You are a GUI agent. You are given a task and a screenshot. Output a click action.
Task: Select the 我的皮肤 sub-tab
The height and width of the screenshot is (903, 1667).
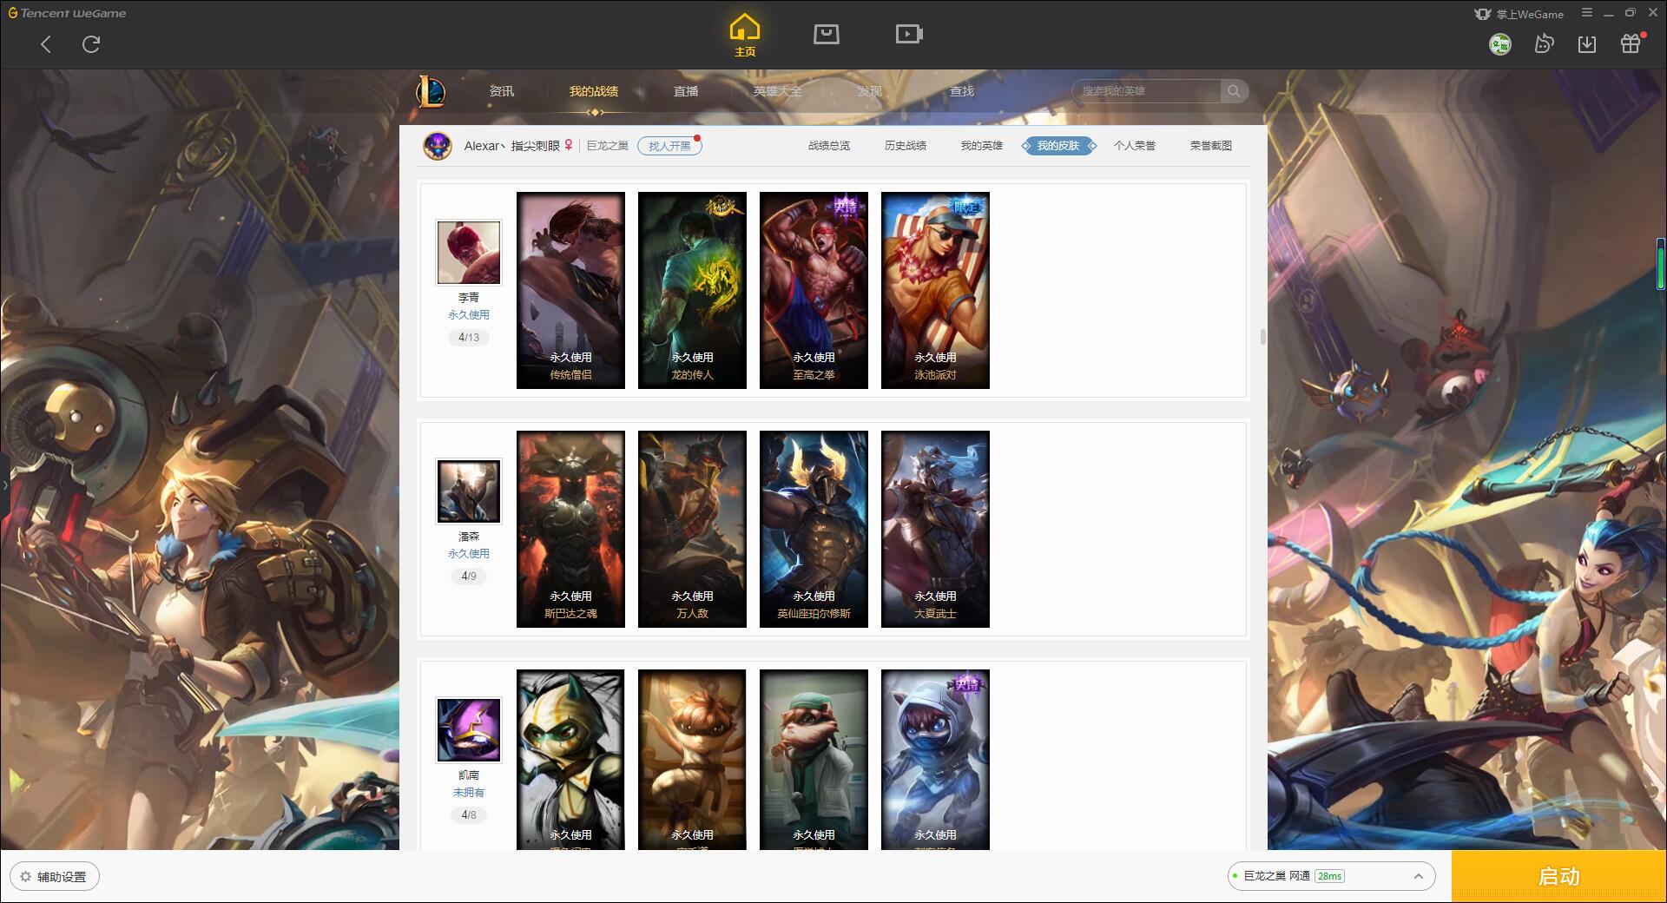tap(1058, 146)
